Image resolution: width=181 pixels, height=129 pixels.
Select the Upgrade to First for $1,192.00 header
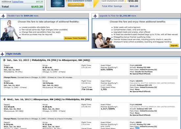tap(117, 16)
